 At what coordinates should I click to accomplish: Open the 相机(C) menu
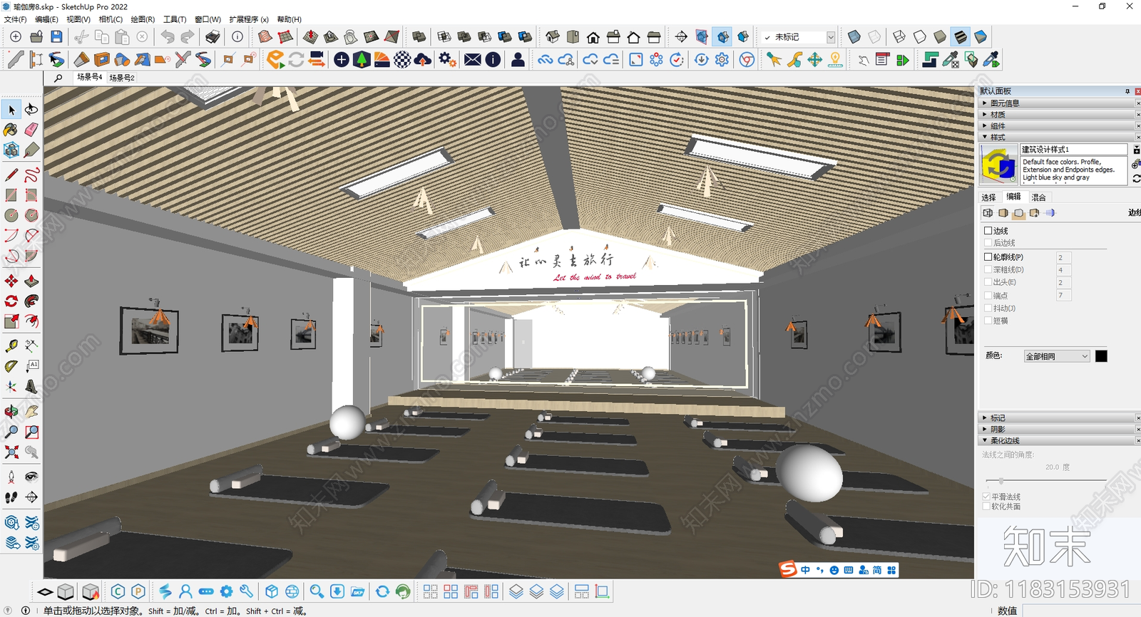click(111, 19)
